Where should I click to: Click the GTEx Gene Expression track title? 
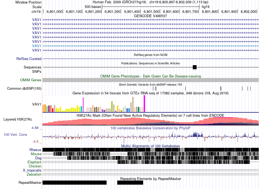click(x=150, y=93)
